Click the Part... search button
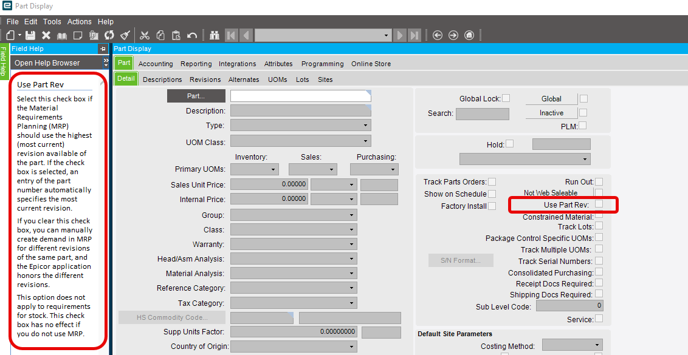 coord(196,96)
